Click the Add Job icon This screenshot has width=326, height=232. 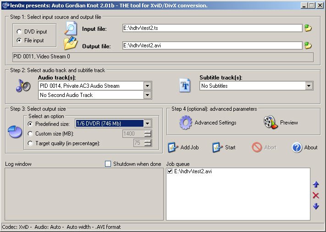(x=173, y=147)
